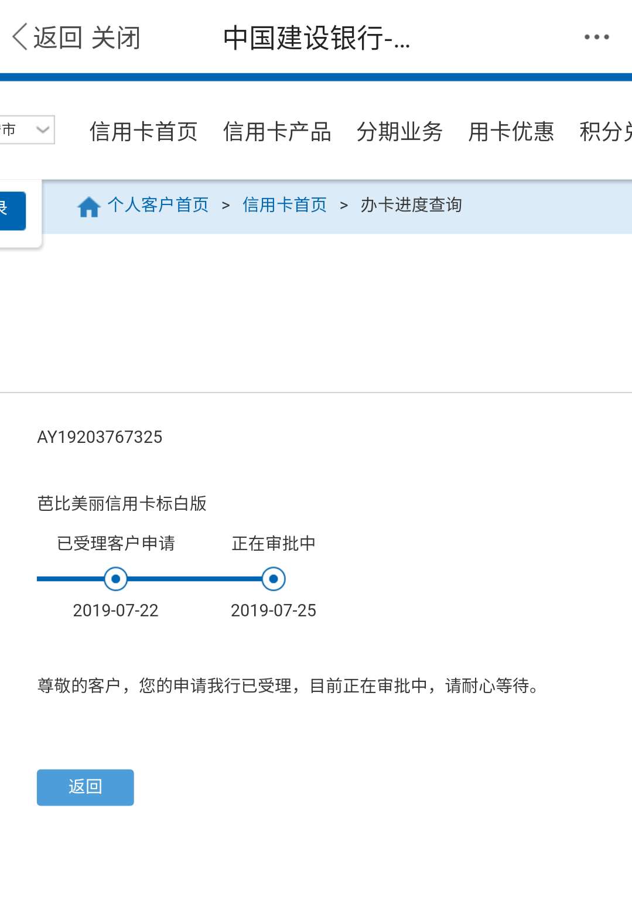Image resolution: width=632 pixels, height=921 pixels.
Task: Tap 关闭 to close the page
Action: click(x=116, y=38)
